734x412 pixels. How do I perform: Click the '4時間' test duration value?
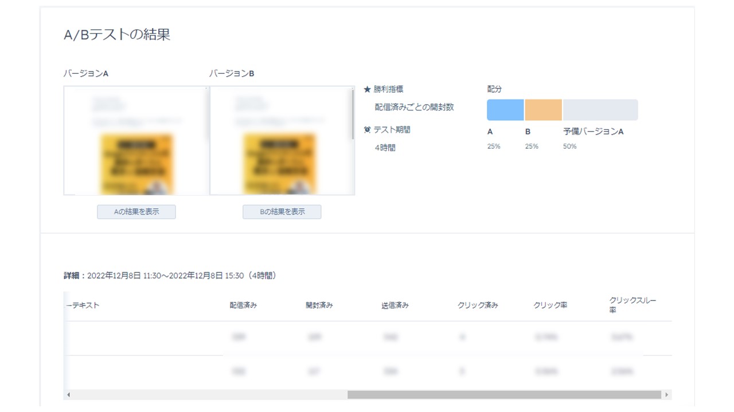click(x=385, y=148)
